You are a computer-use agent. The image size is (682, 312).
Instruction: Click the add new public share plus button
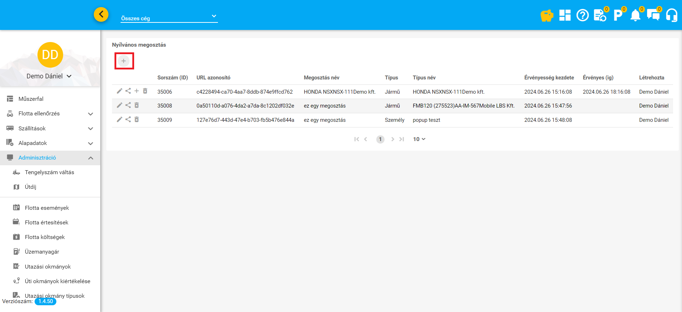point(124,61)
